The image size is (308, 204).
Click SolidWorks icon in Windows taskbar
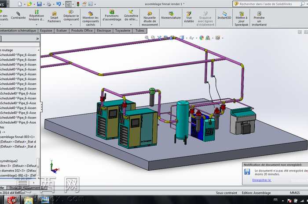12,200
